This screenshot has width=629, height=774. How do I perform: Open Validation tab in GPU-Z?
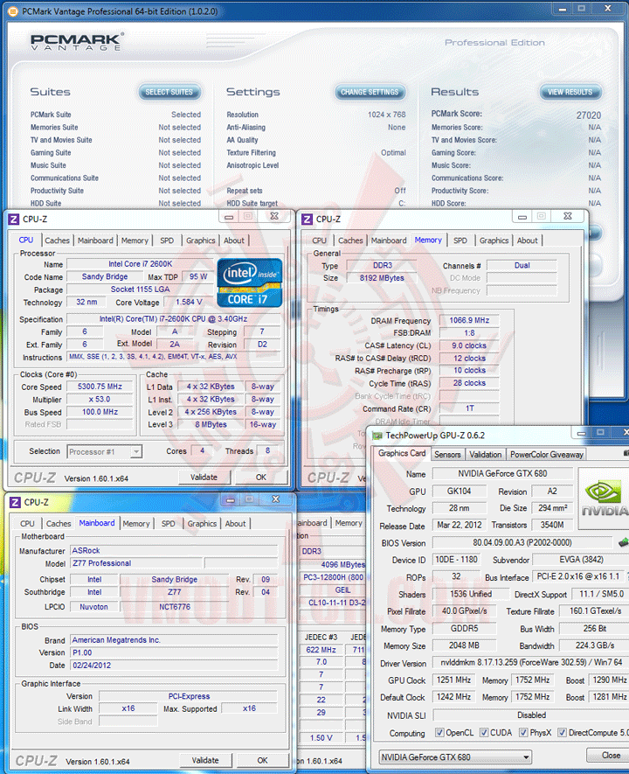[486, 454]
